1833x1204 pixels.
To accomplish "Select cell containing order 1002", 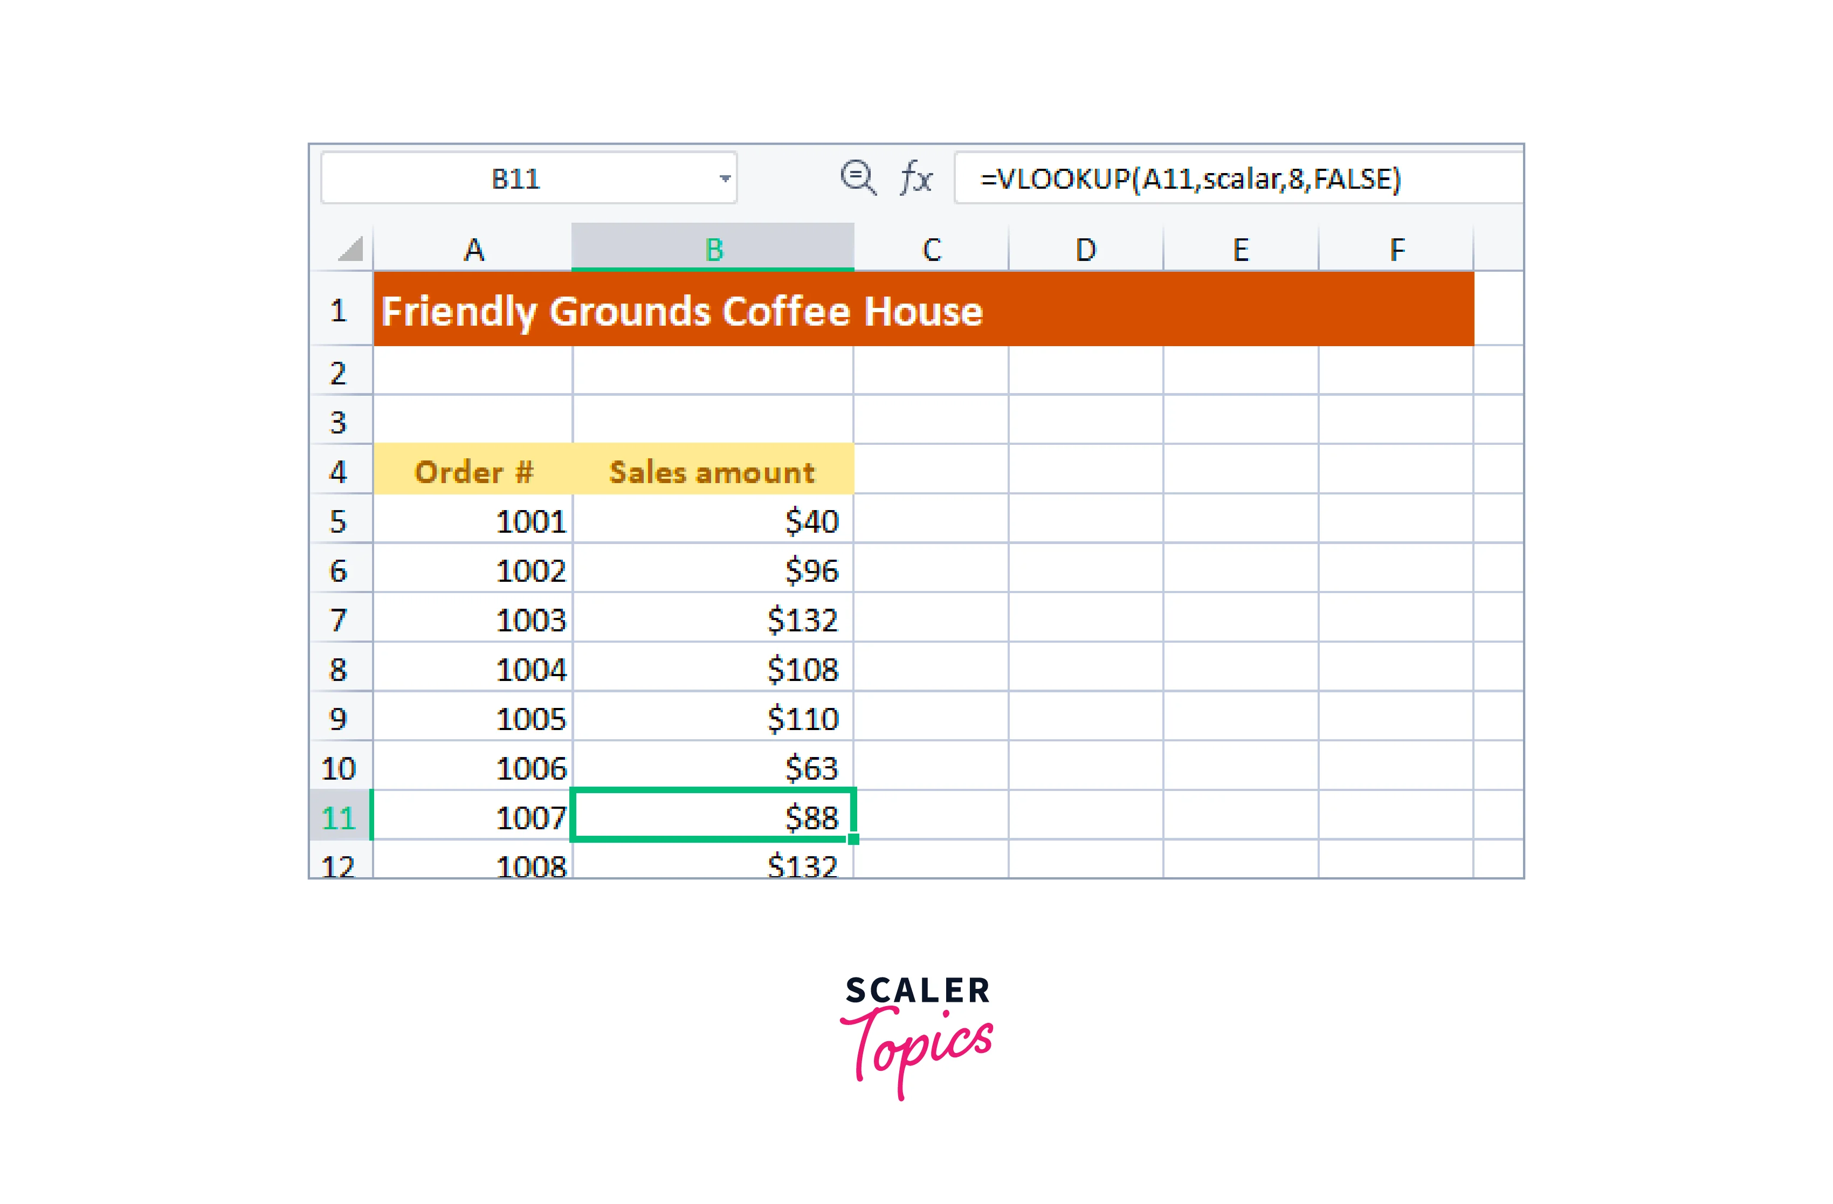I will click(x=473, y=568).
